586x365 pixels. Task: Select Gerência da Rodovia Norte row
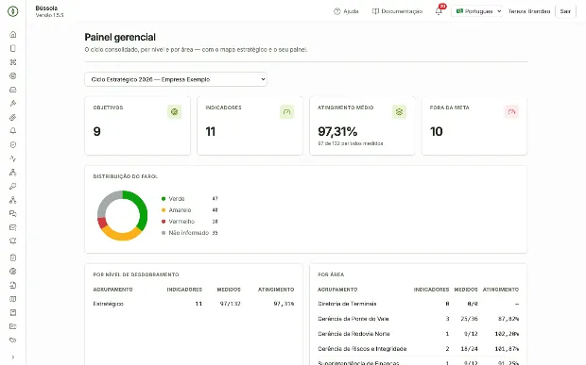pyautogui.click(x=418, y=334)
